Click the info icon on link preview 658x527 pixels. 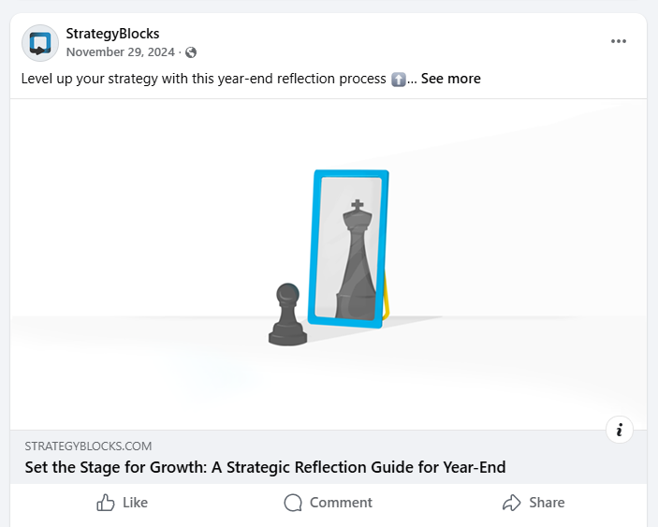click(x=620, y=430)
